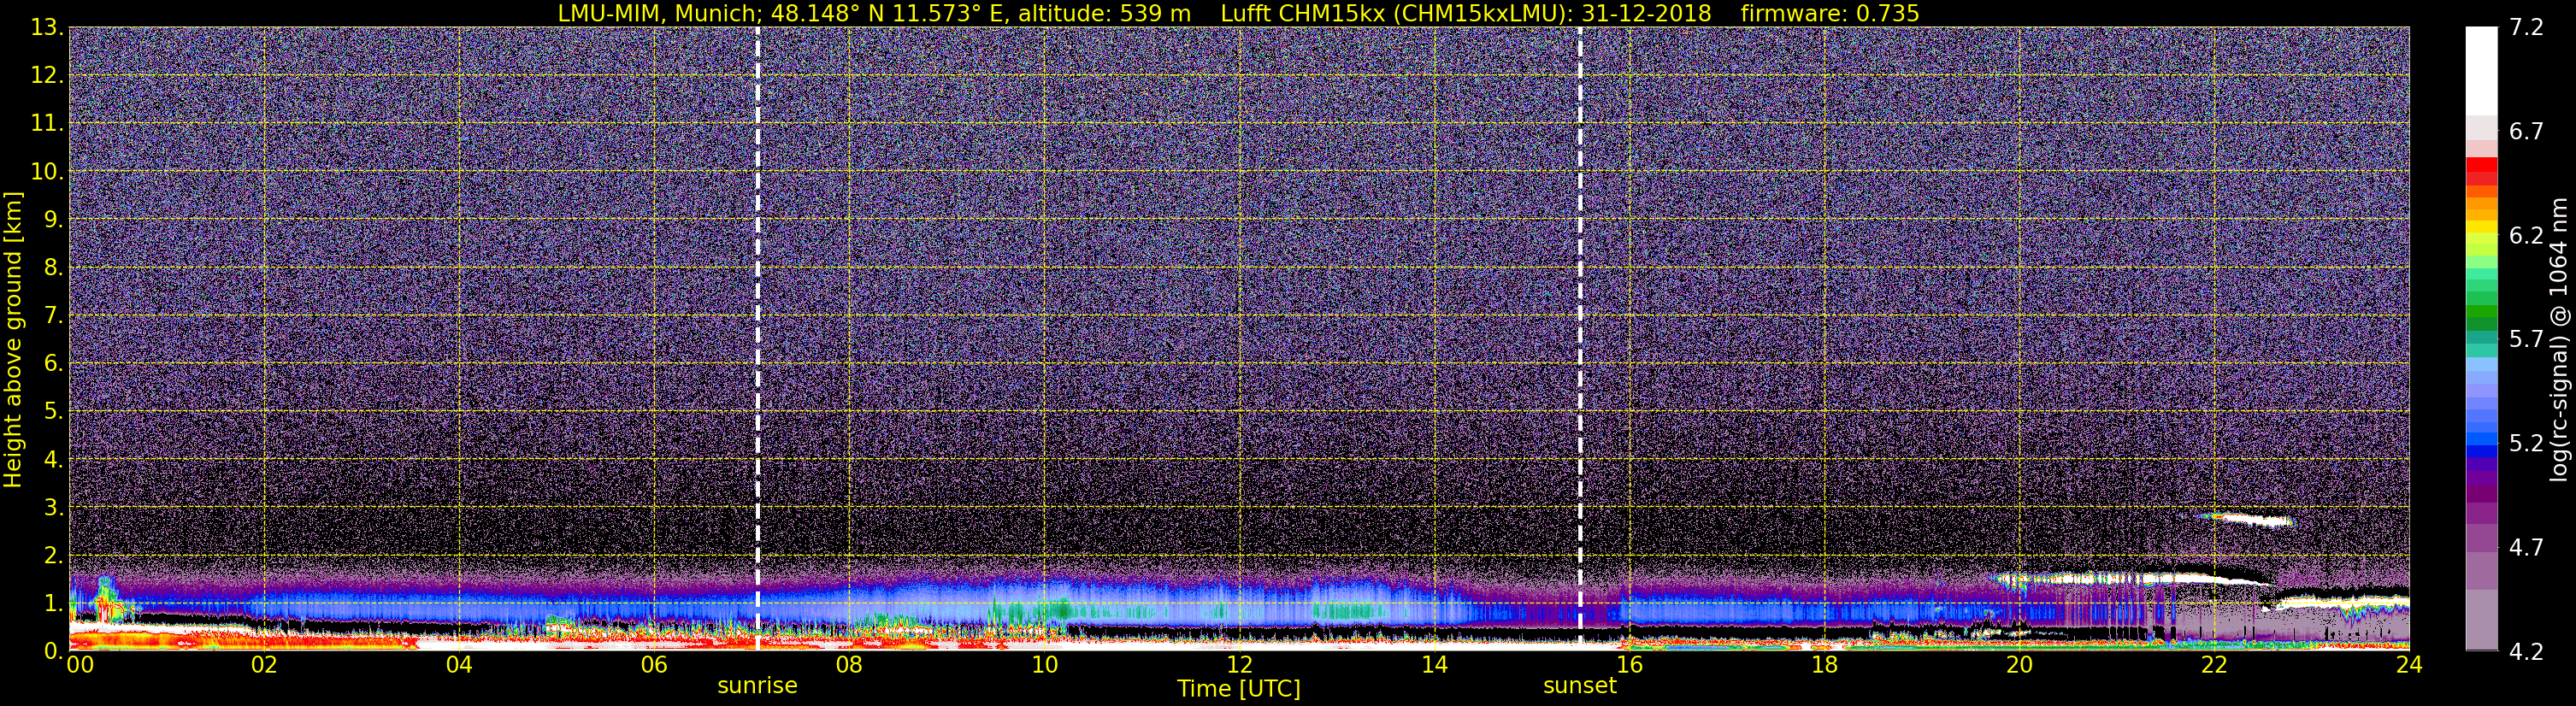
Task: Click the y-axis tick label '4.'
Action: [x=53, y=460]
